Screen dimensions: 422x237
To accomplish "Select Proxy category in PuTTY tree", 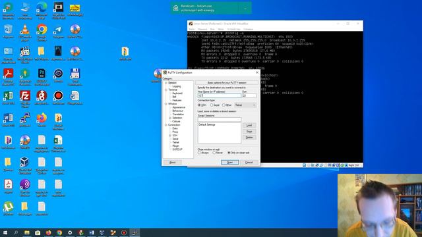I will (175, 132).
